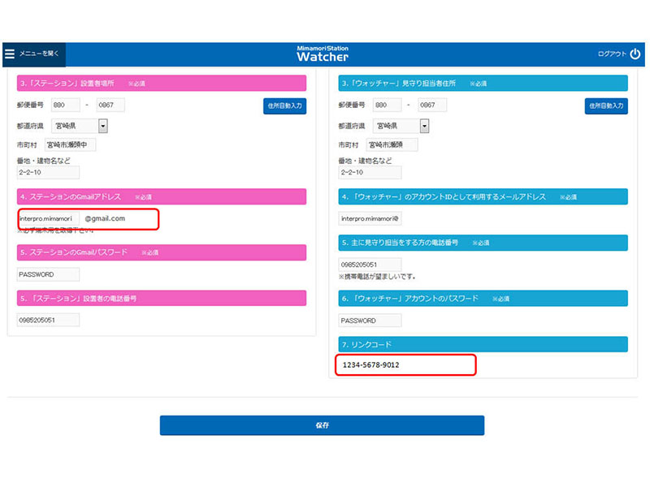Click the heading 3.「ステーション」設置者場所
Viewport: 650px width, 487px height.
pyautogui.click(x=162, y=84)
